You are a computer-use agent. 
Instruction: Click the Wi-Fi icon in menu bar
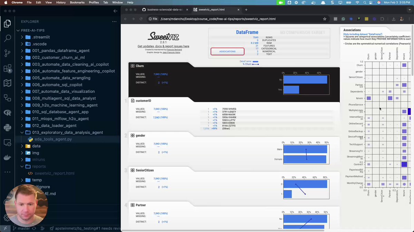coord(357,2)
